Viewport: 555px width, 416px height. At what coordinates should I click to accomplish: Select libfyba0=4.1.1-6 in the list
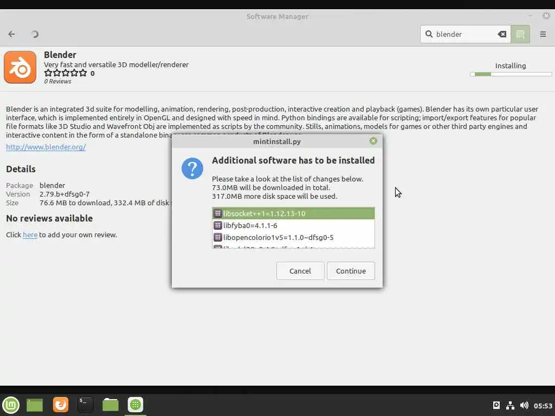pyautogui.click(x=293, y=225)
